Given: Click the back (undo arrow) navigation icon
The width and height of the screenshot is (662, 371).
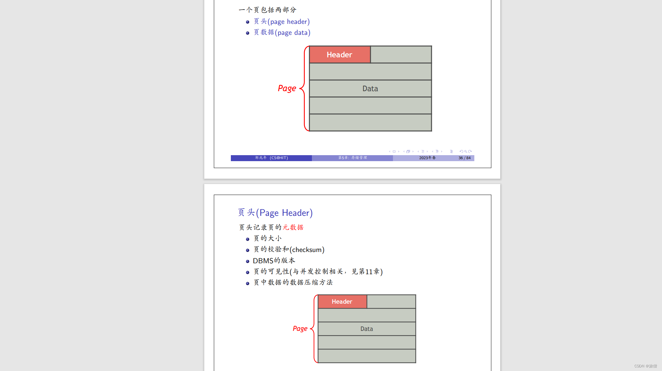Looking at the screenshot, I should tap(461, 152).
